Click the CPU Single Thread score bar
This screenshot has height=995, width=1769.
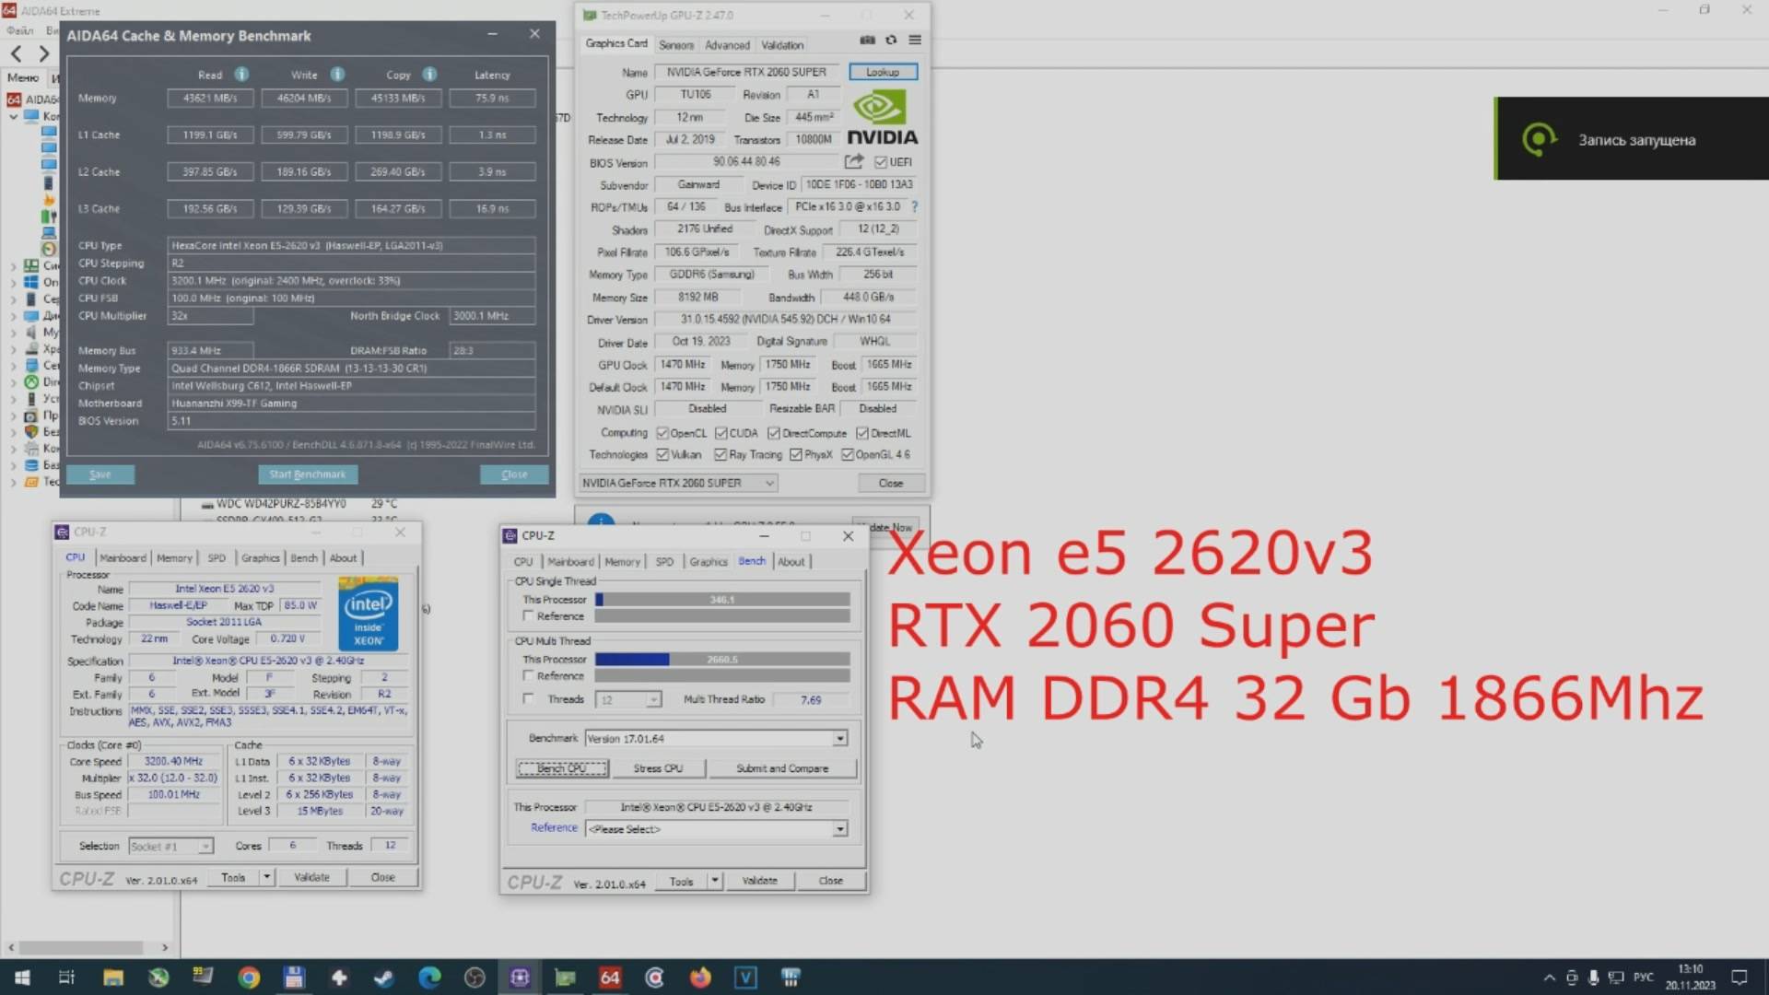click(722, 600)
